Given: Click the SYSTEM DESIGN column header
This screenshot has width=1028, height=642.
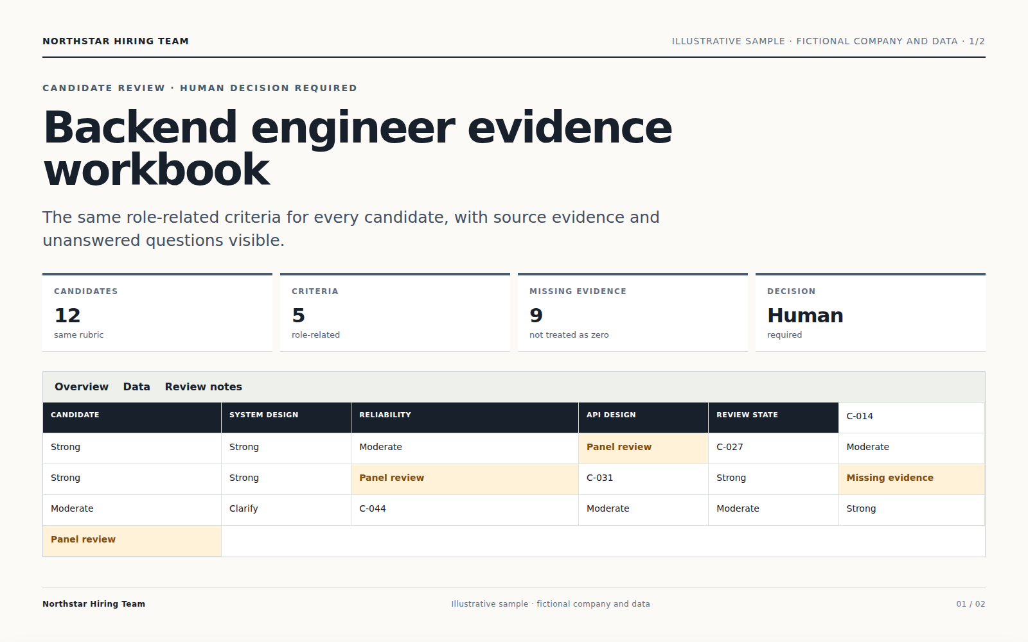Looking at the screenshot, I should [x=286, y=417].
